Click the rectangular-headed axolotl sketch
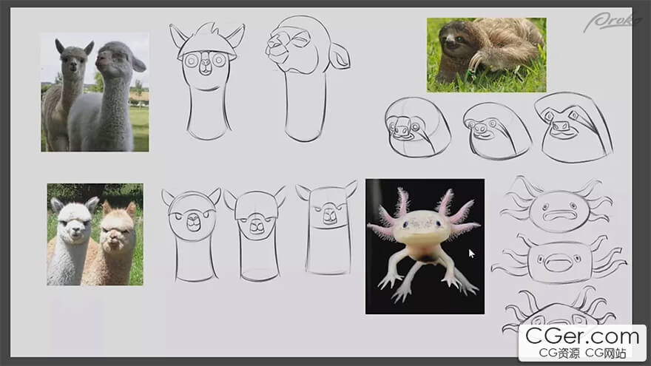Viewport: 651px width, 366px height. tap(559, 260)
